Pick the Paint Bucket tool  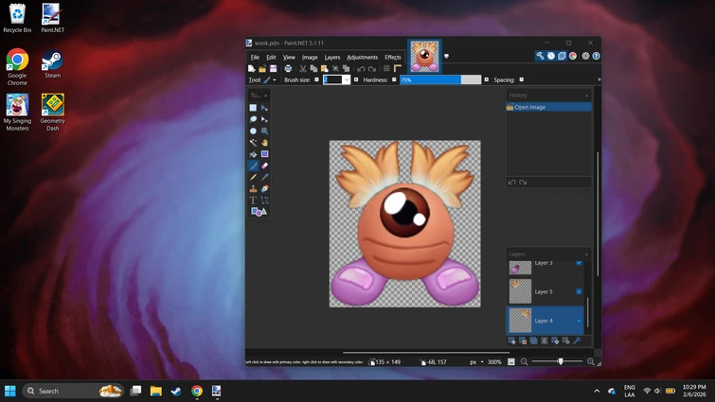click(253, 154)
